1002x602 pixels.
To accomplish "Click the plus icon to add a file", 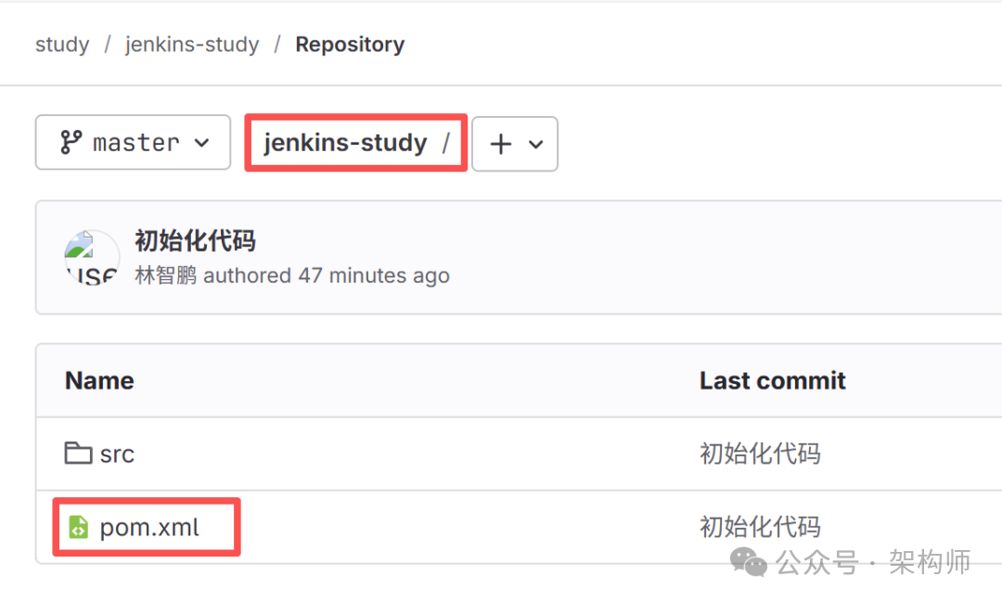I will pos(500,144).
